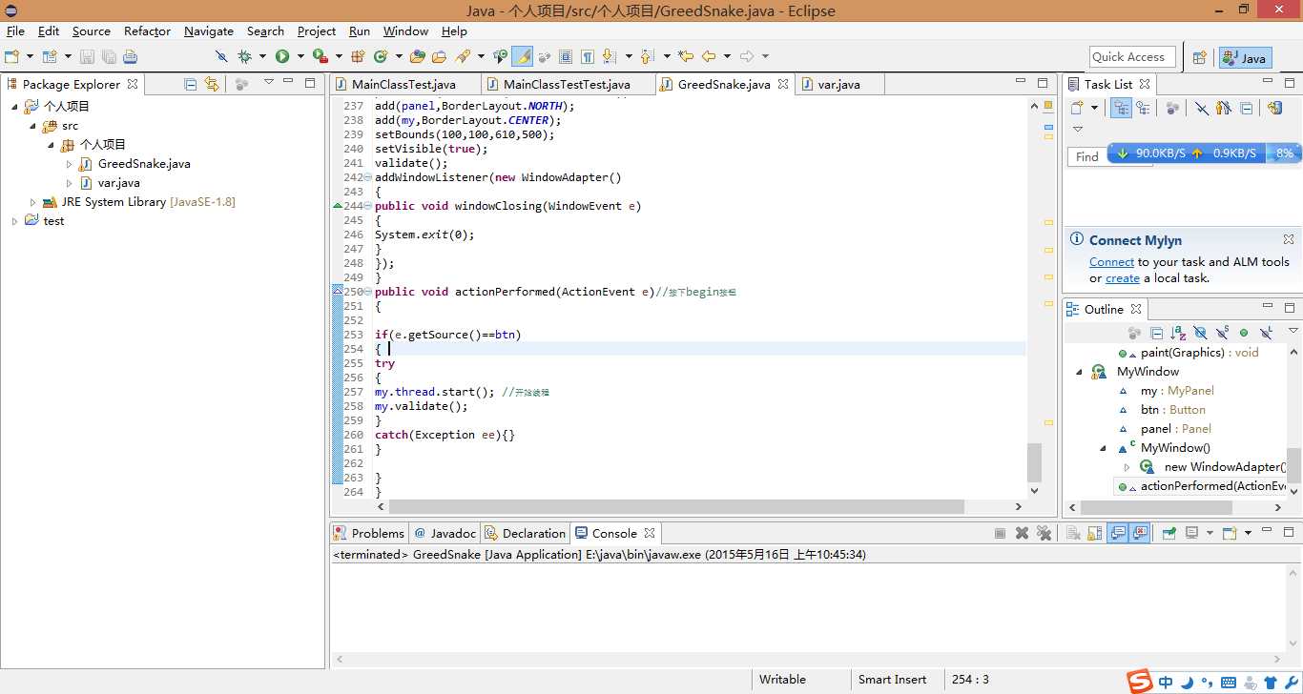Switch to Javadoc tab
Viewport: 1303px width, 694px height.
tap(445, 533)
